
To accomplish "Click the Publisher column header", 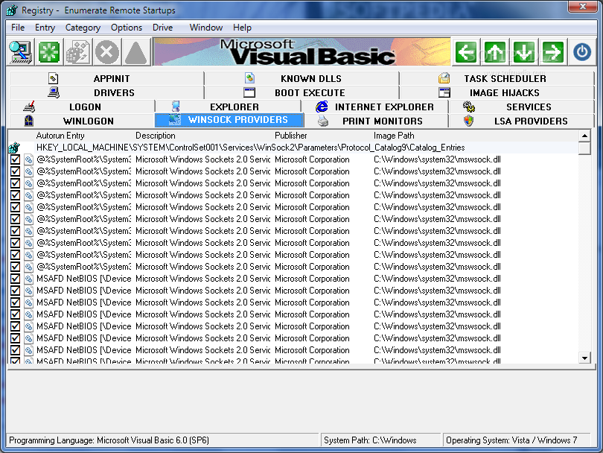I will click(291, 136).
